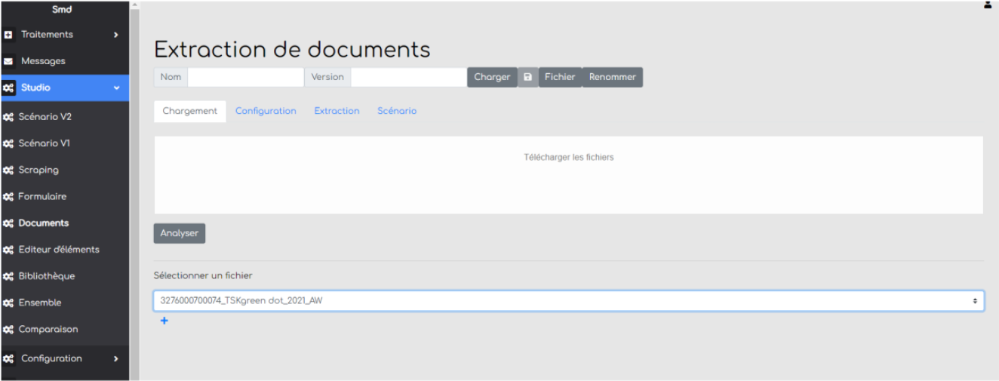Click the Renommer button
This screenshot has height=381, width=999.
612,77
